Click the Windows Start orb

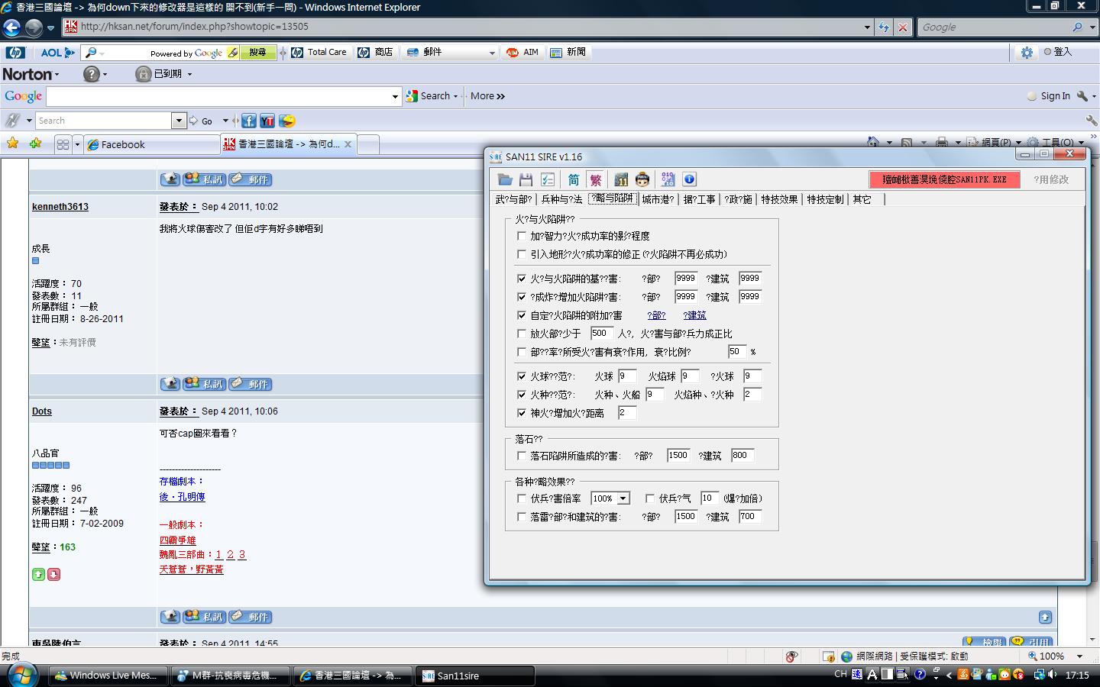pos(22,675)
